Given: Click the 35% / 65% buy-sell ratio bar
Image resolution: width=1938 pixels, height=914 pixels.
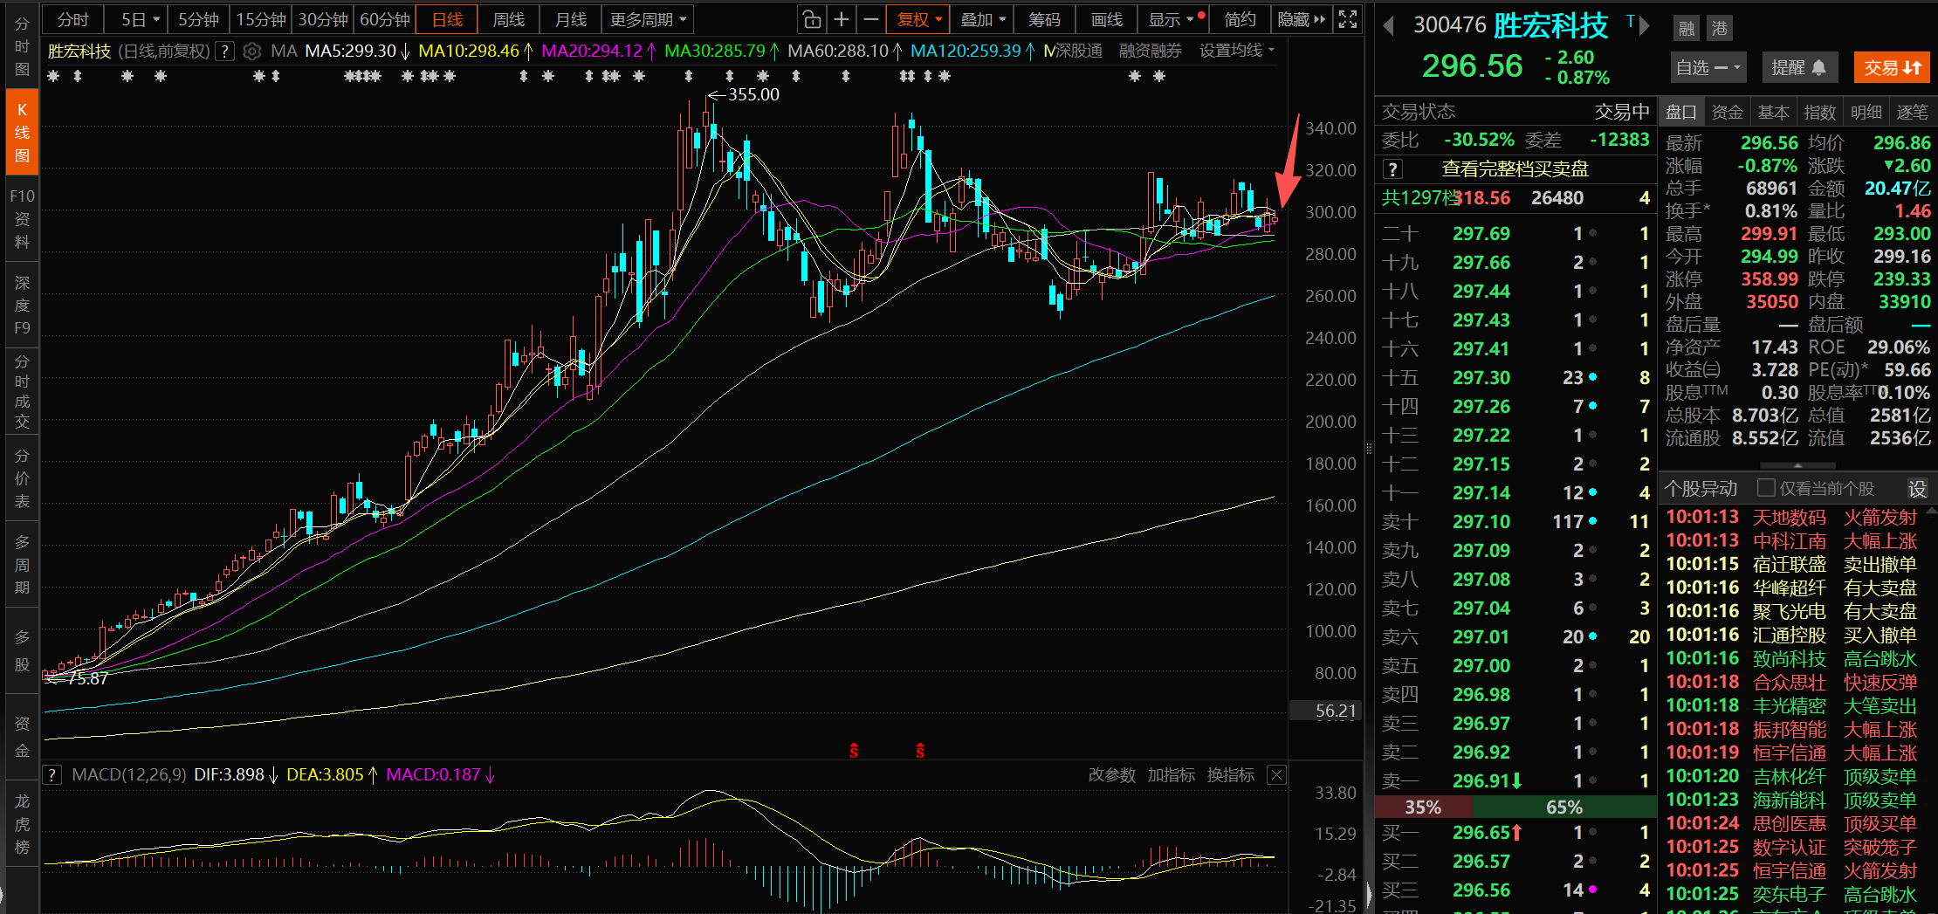Looking at the screenshot, I should pyautogui.click(x=1515, y=807).
